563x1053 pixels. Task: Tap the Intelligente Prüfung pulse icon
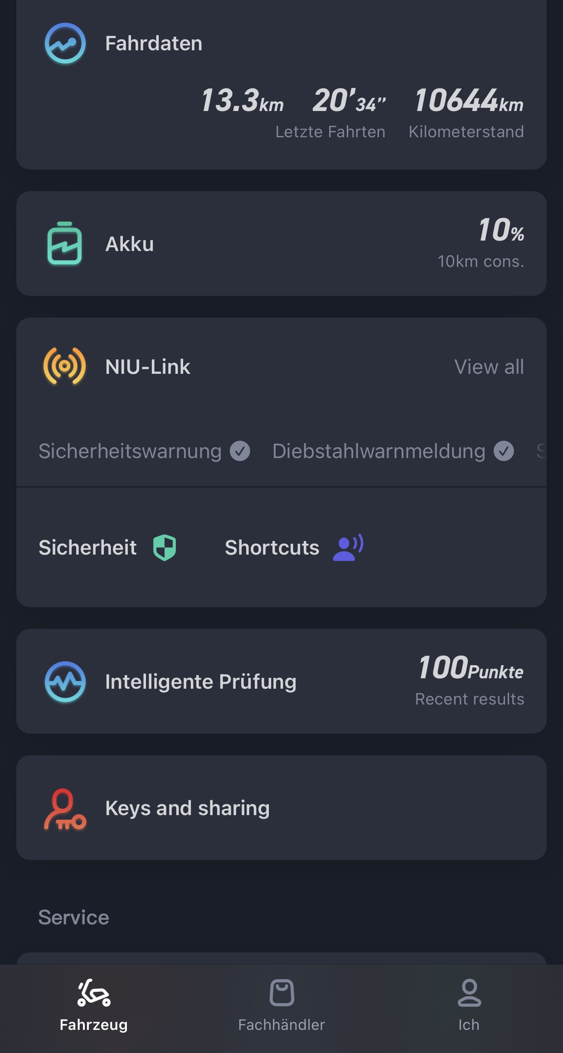[x=65, y=681]
